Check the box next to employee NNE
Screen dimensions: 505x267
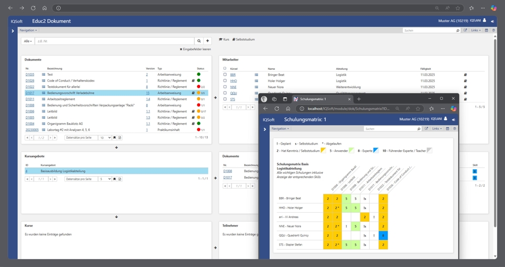[225, 87]
